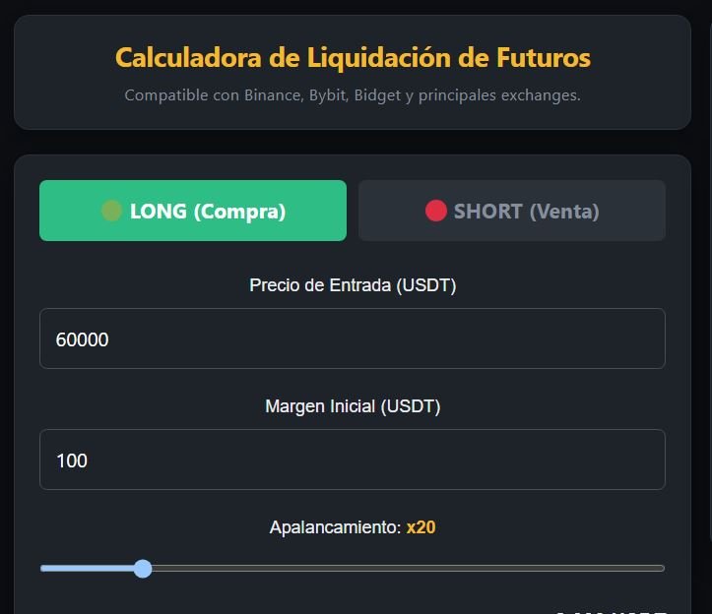
Task: Click the "Precio de Entrada (USDT)" label
Action: (x=353, y=285)
